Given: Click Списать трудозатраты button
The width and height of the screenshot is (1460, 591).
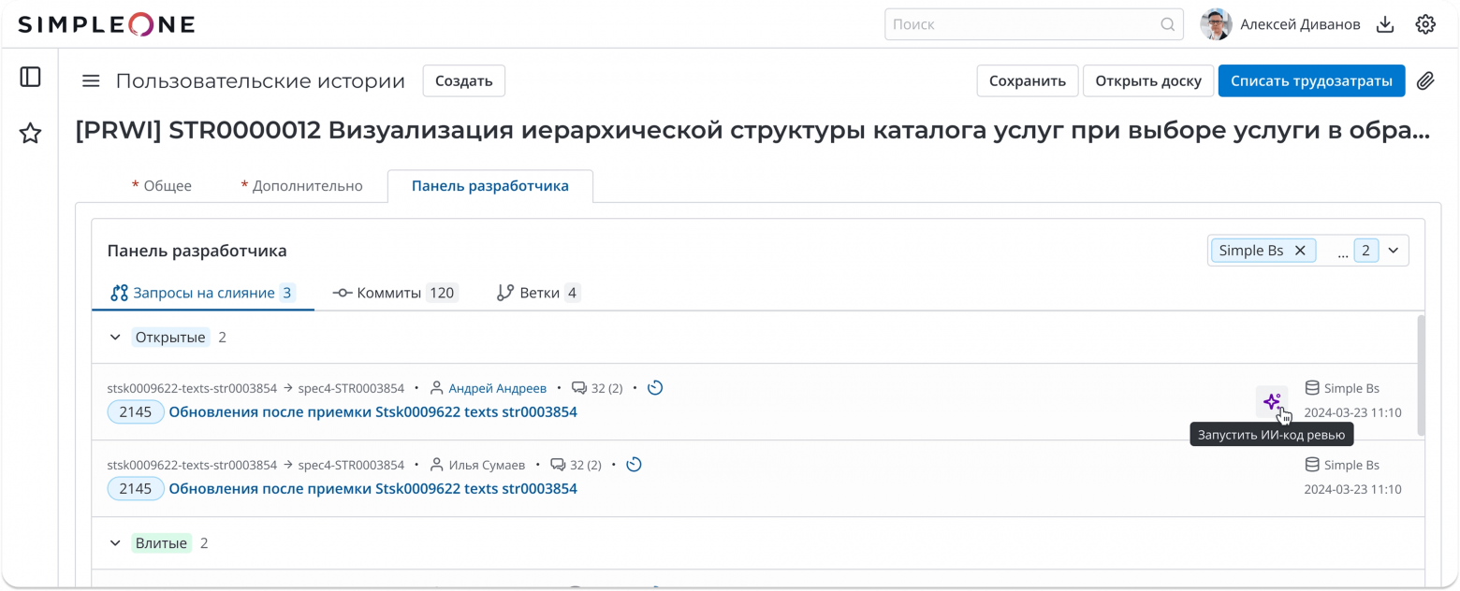Looking at the screenshot, I should 1310,80.
